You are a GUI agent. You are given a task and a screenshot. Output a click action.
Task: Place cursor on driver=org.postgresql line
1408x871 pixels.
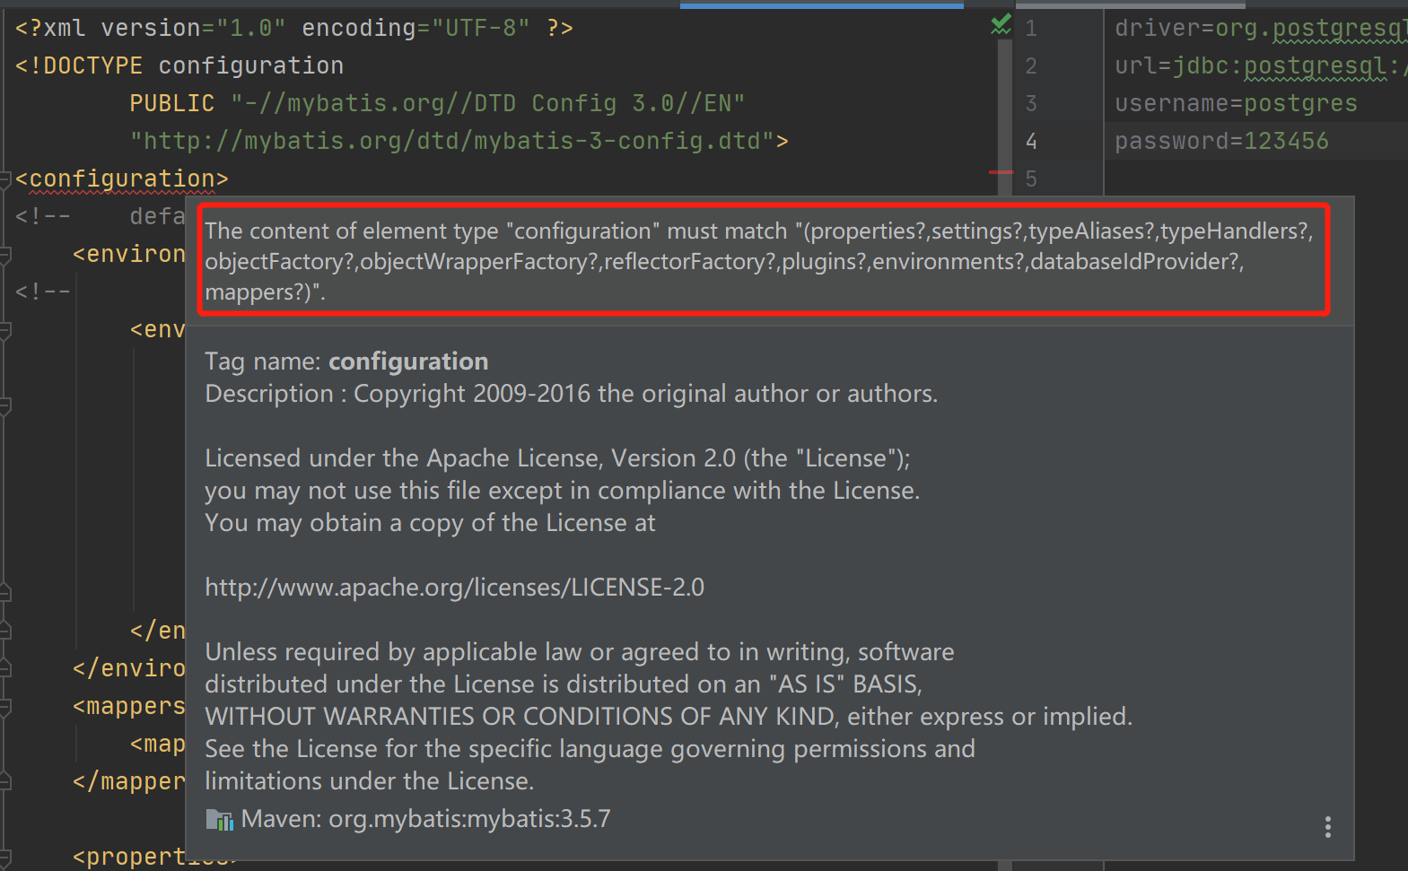pos(1261,29)
